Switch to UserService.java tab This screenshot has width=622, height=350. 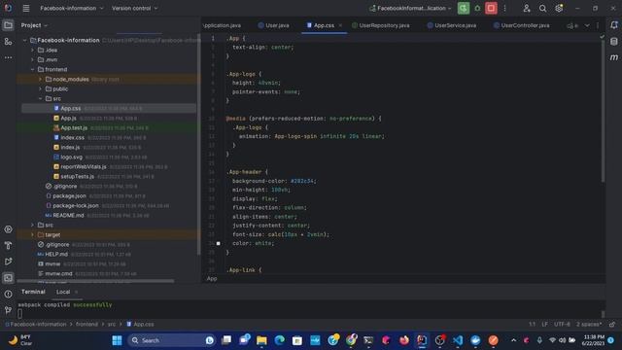point(451,25)
